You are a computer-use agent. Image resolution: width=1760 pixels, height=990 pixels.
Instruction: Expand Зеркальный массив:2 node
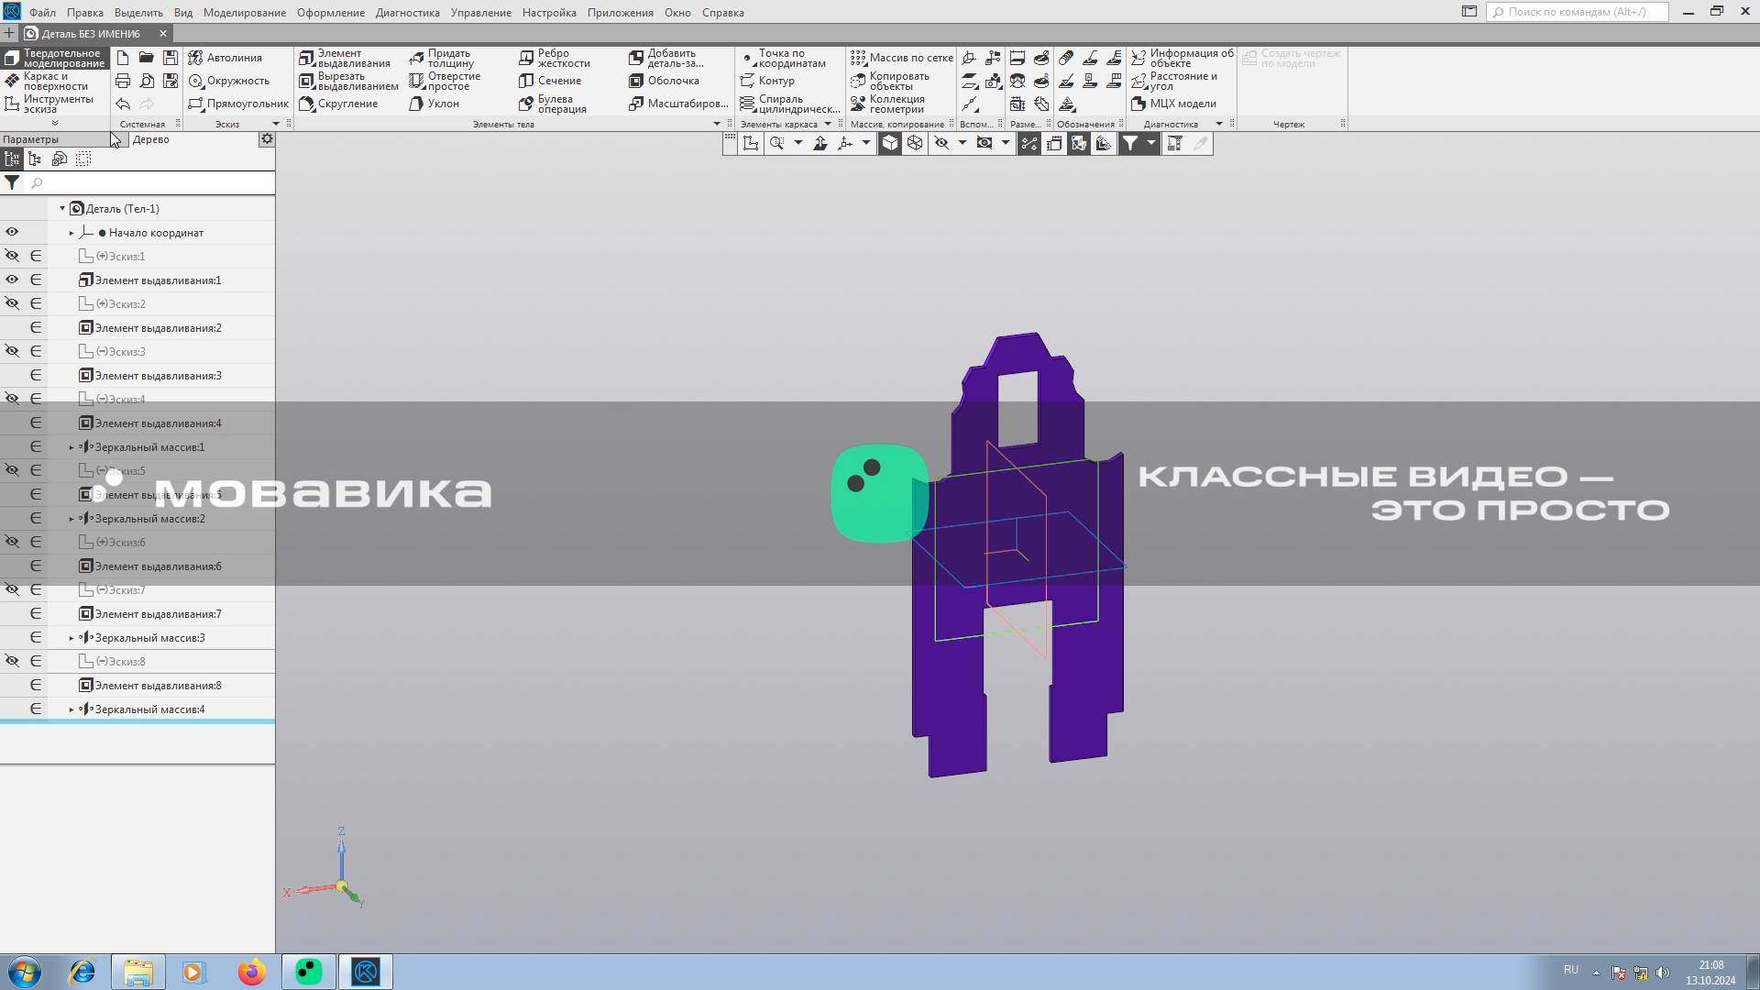[71, 519]
